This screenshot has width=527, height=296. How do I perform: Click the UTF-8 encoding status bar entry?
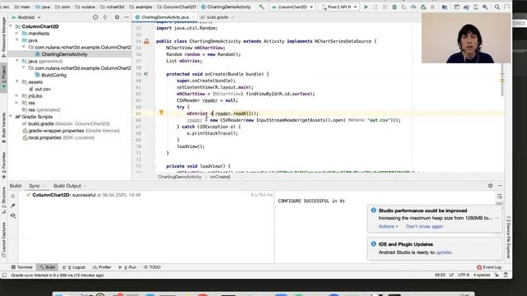464,275
